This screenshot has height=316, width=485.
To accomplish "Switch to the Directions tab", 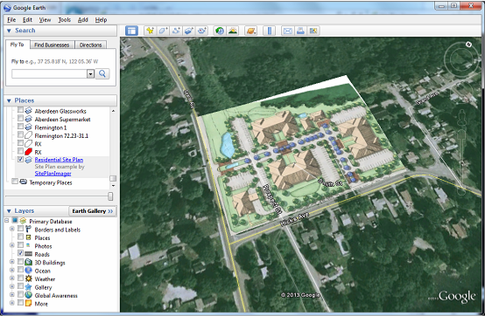I will [x=91, y=45].
